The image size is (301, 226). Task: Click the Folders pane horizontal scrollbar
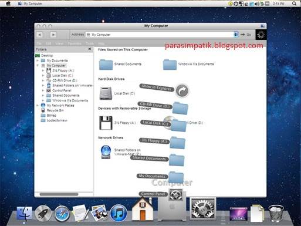59,194
